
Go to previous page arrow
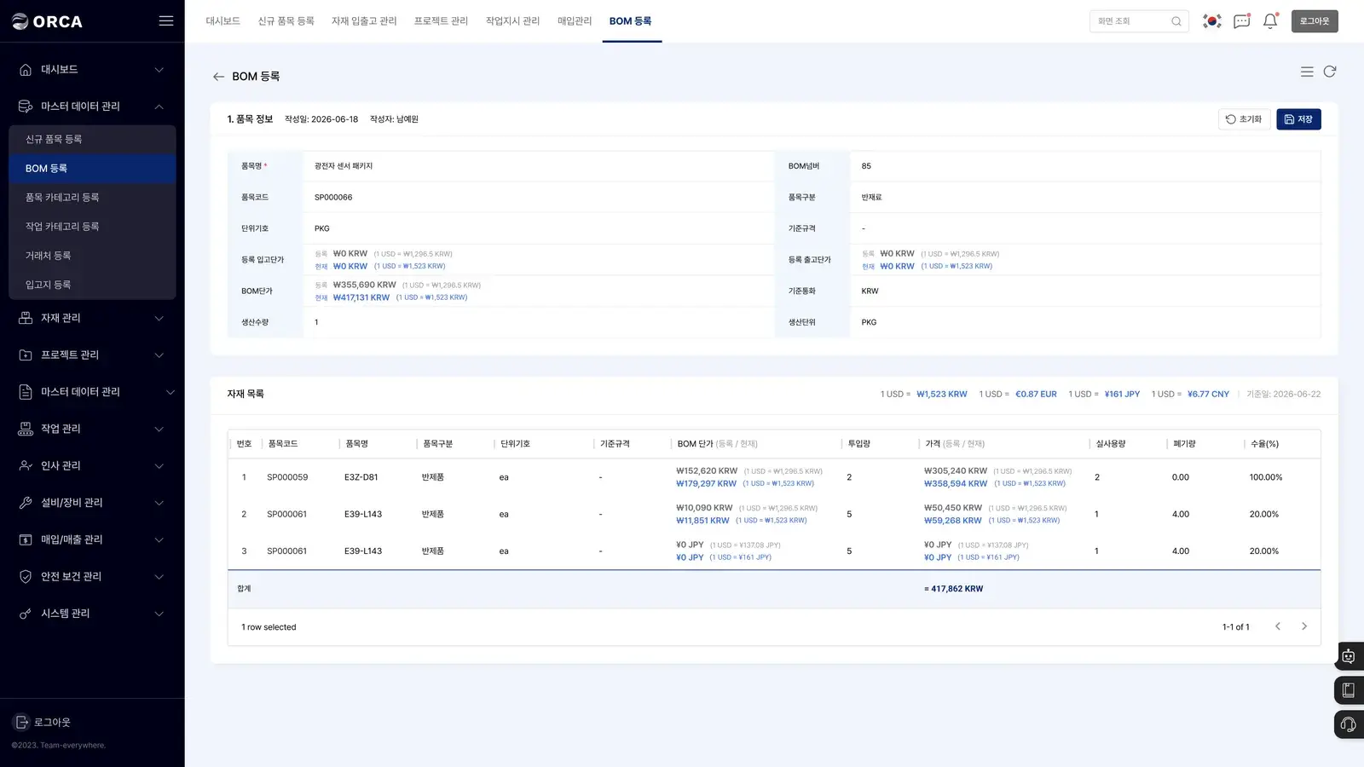pos(1277,626)
